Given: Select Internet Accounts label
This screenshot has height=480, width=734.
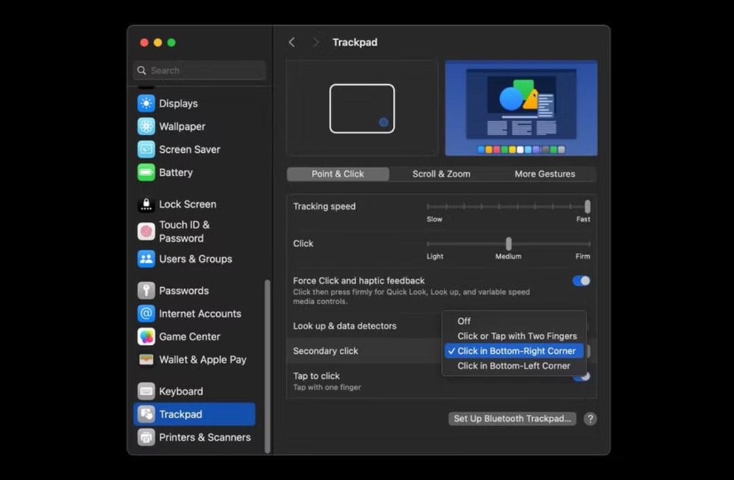Looking at the screenshot, I should pos(200,314).
